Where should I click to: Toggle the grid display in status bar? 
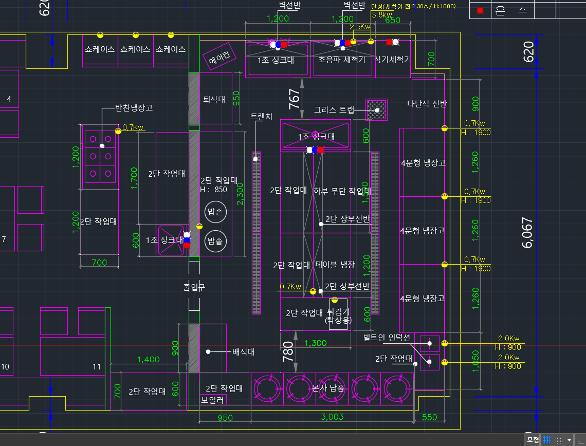point(547,440)
